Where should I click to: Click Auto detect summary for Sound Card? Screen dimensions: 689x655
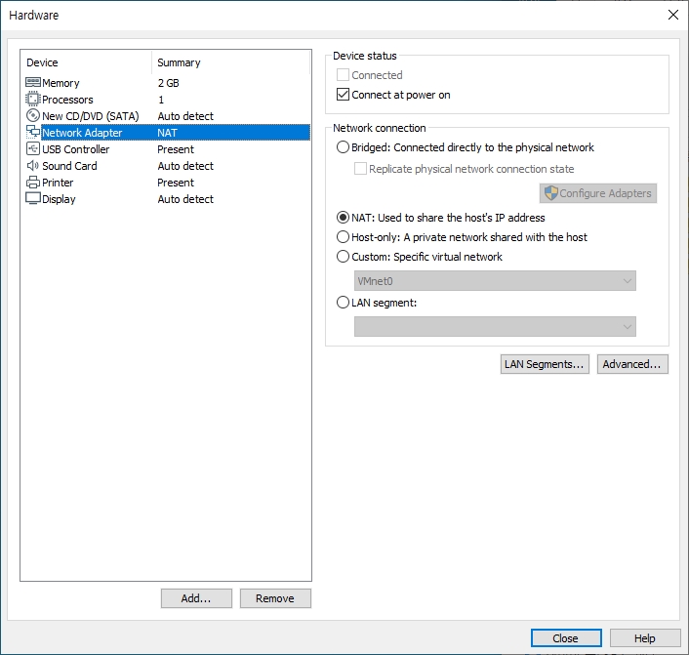tap(185, 166)
